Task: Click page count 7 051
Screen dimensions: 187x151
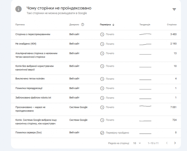Action: click(x=173, y=107)
